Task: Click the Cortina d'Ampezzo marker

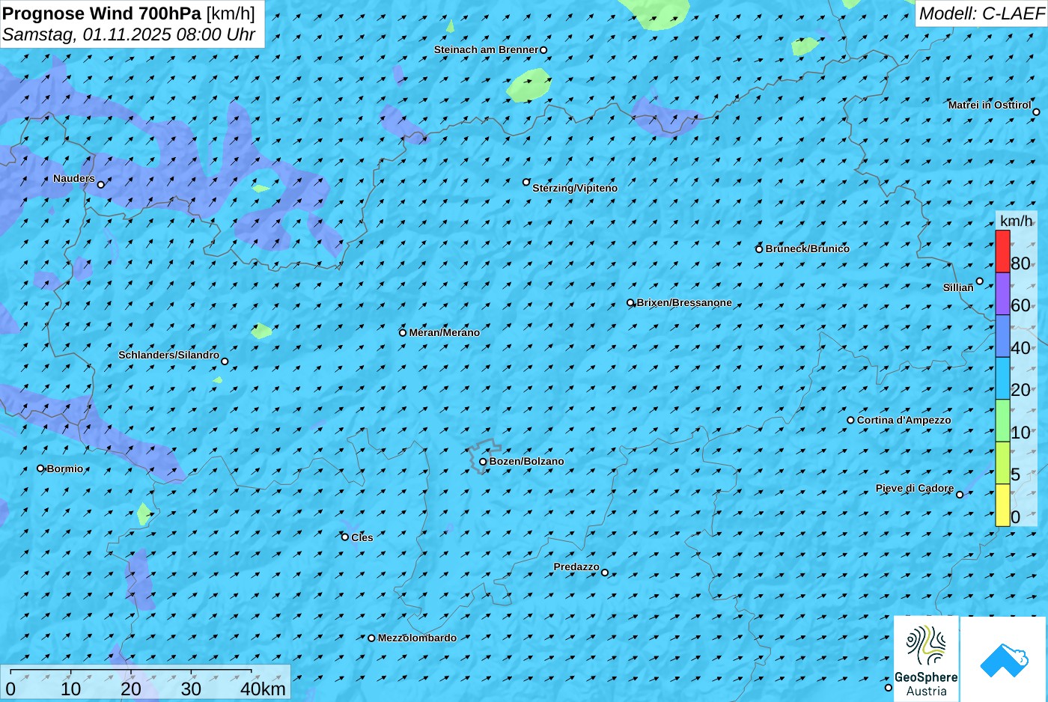Action: point(850,421)
